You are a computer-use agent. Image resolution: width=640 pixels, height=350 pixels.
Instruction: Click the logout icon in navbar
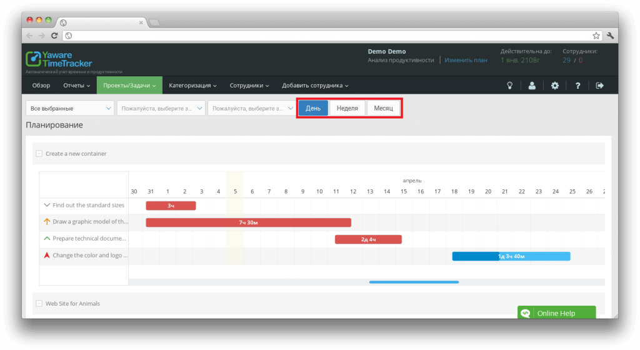(x=600, y=86)
